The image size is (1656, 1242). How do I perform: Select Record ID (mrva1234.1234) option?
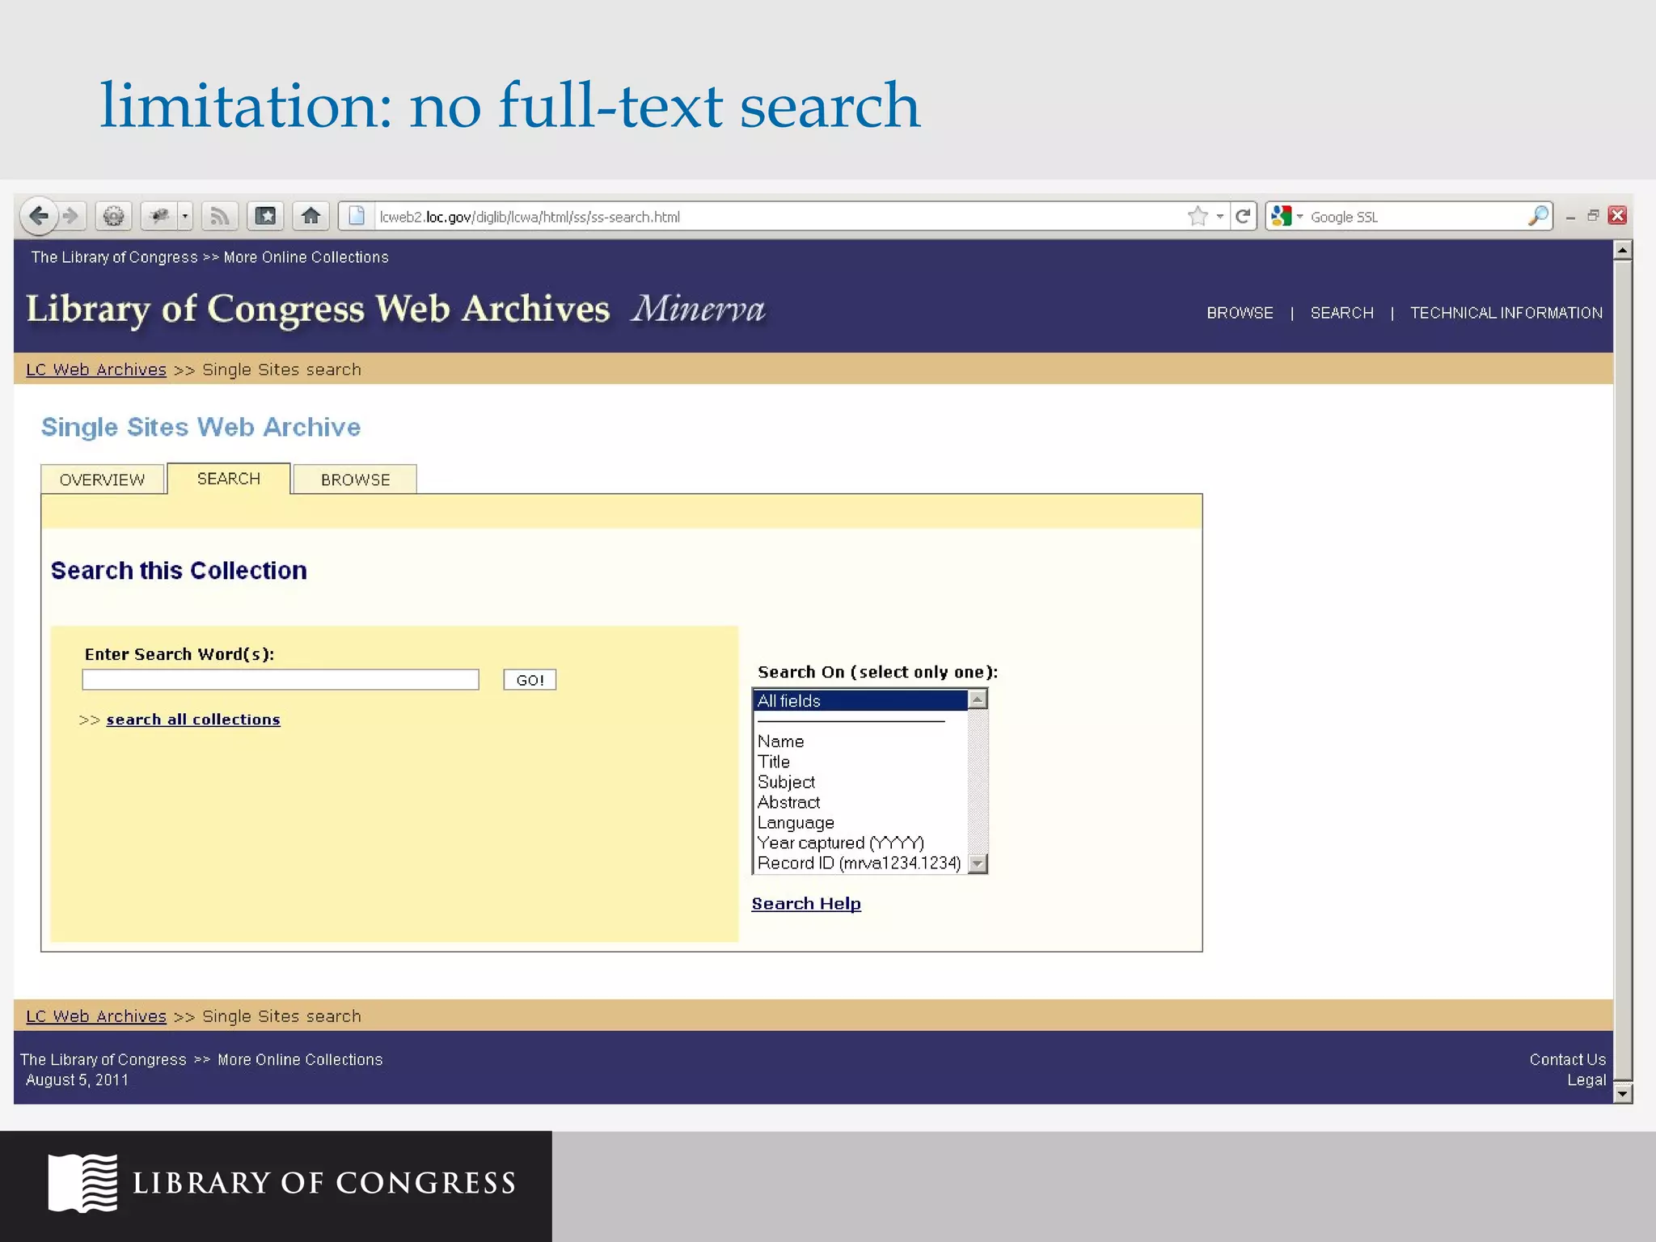coord(859,863)
